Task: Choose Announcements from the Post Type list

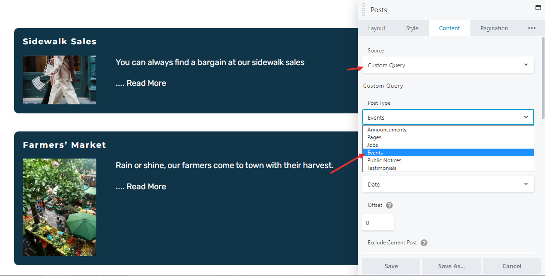Action: point(448,130)
